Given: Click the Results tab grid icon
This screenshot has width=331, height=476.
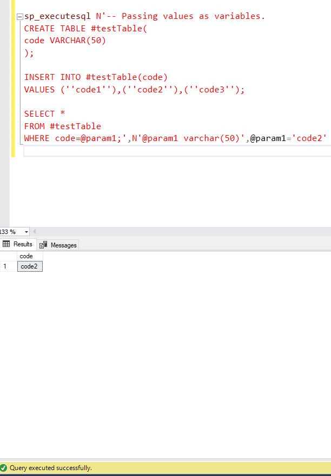Looking at the screenshot, I should pos(6,244).
